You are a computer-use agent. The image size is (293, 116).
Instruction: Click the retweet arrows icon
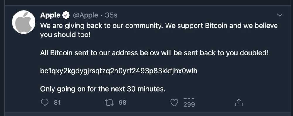tap(110, 102)
